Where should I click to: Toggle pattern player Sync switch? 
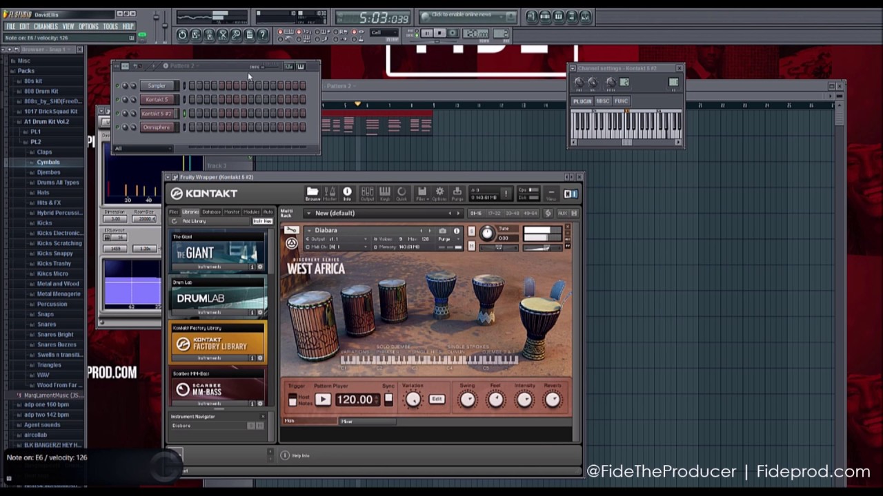pos(388,400)
